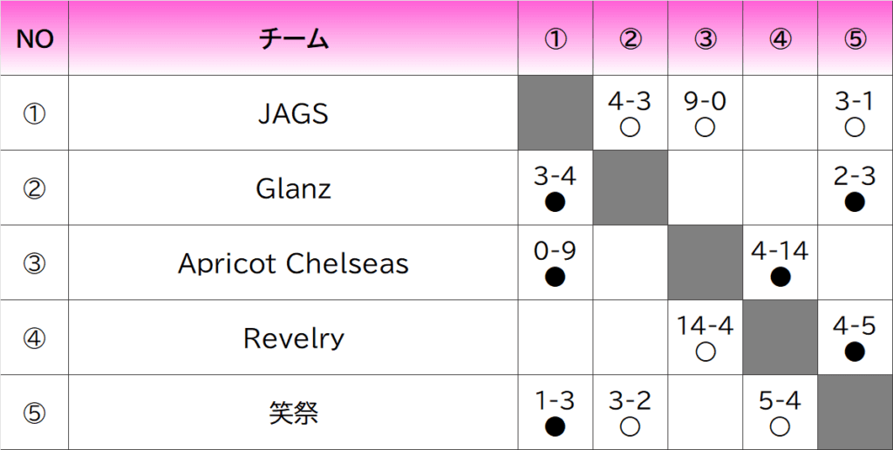Click the ③ column header
893x450 pixels.
pos(705,39)
